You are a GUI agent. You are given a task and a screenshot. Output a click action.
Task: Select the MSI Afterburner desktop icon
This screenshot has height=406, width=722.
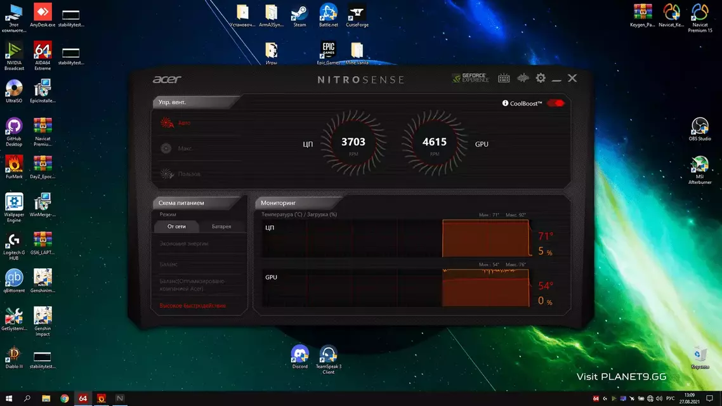[700, 170]
